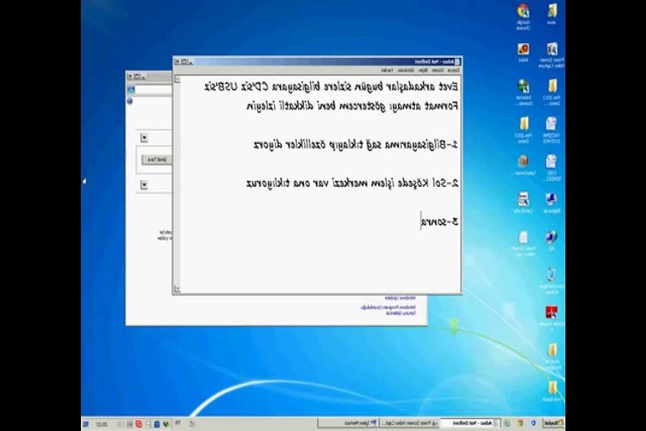Open the Dosya menu in Notepad

(452, 70)
